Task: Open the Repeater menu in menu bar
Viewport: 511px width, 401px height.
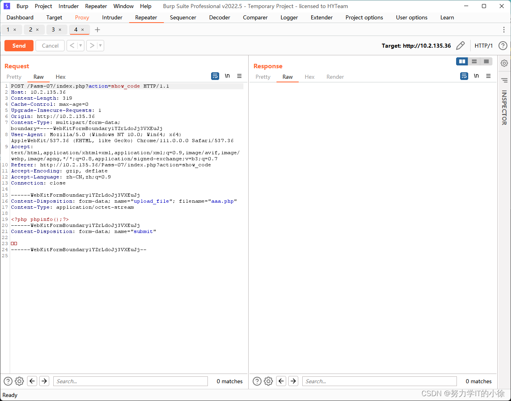Action: (96, 6)
